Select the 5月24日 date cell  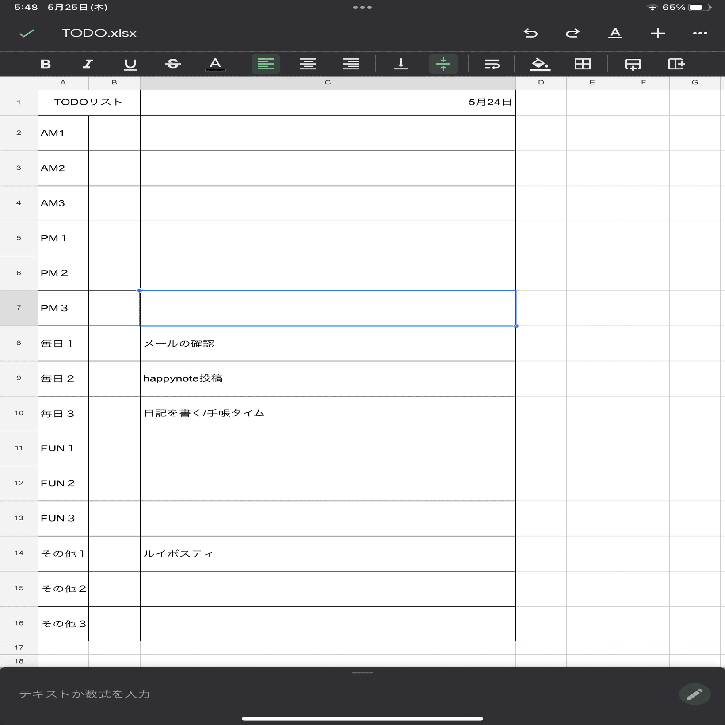(x=328, y=103)
